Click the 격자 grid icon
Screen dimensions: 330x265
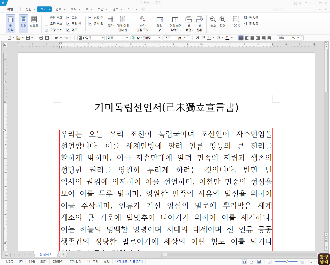[x=111, y=19]
